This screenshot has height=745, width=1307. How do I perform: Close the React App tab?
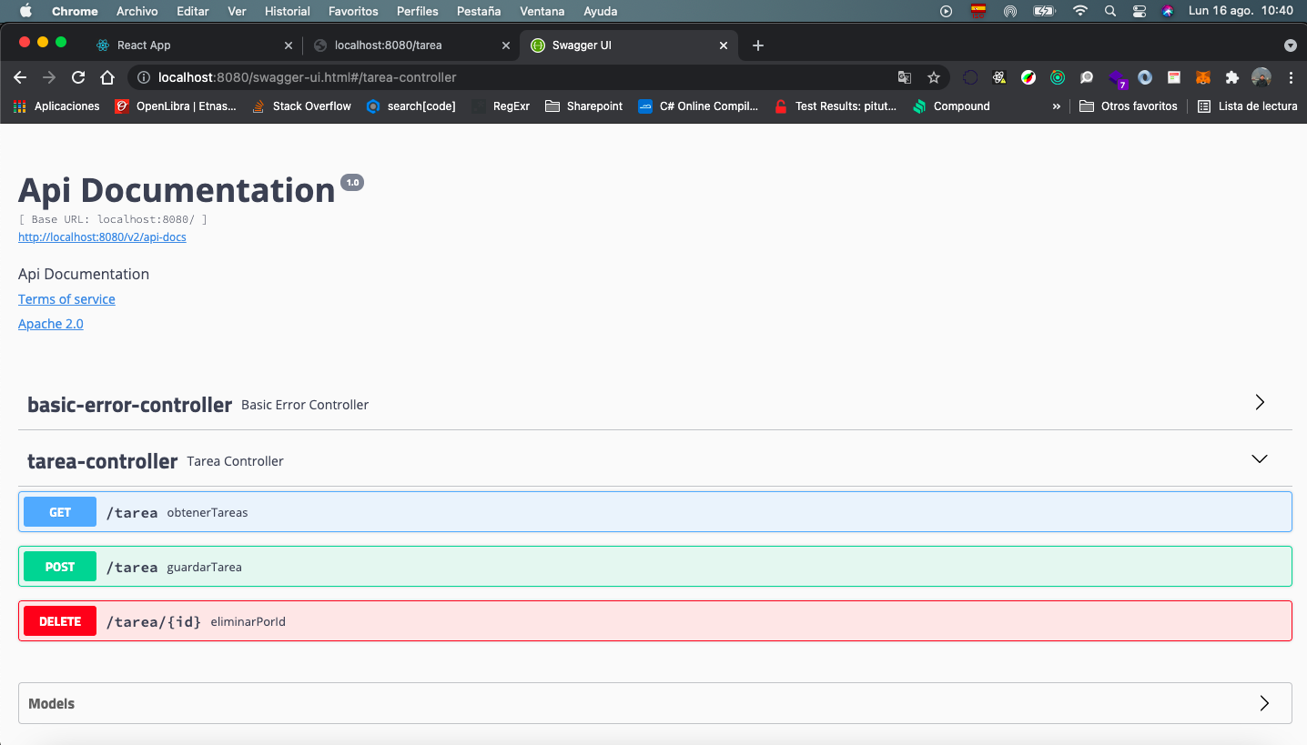[289, 45]
